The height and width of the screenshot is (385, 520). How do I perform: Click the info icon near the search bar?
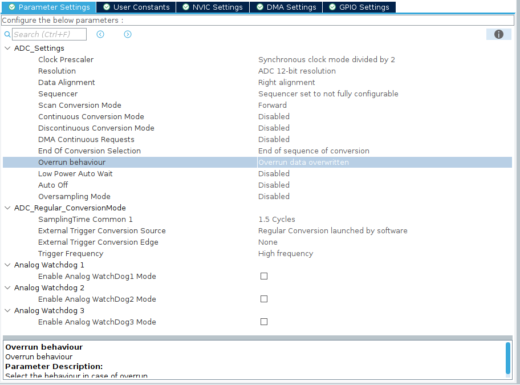coord(498,34)
